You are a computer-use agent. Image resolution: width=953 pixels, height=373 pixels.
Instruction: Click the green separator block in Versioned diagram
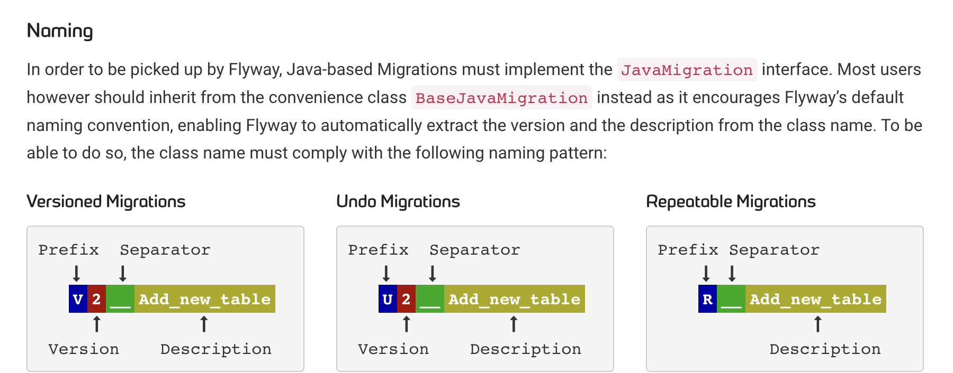point(120,299)
